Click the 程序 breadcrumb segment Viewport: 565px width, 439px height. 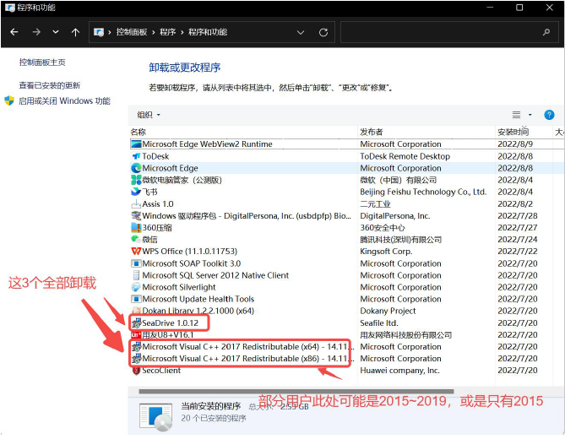pyautogui.click(x=168, y=32)
